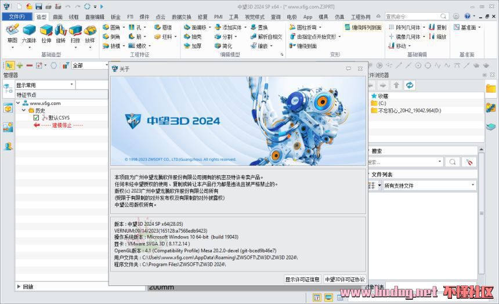
Task: Apply the 倒角 chamfer feature
Action: click(112, 37)
